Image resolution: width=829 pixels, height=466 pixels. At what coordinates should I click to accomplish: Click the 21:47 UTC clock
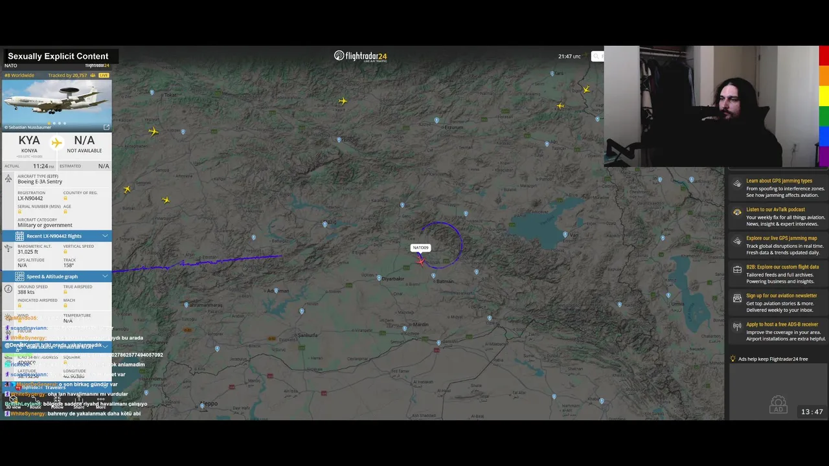[x=569, y=56]
